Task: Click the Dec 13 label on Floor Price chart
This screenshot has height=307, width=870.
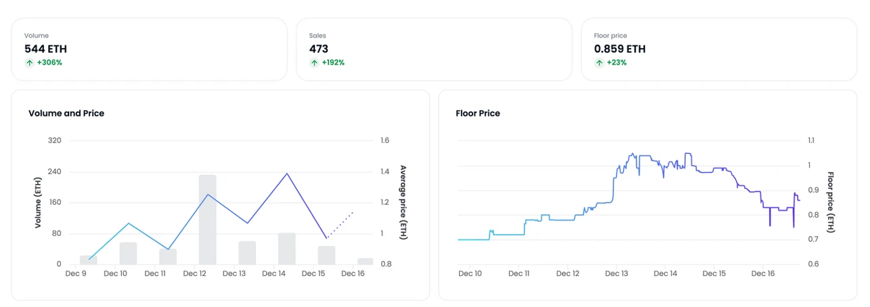Action: (616, 274)
